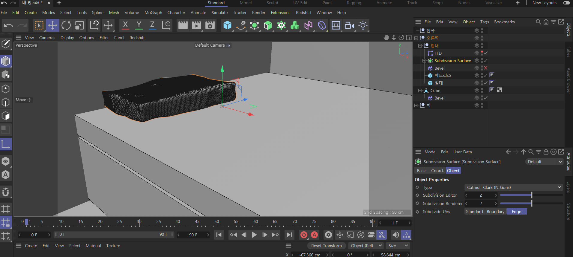Open the Render Settings icon

[x=210, y=25]
